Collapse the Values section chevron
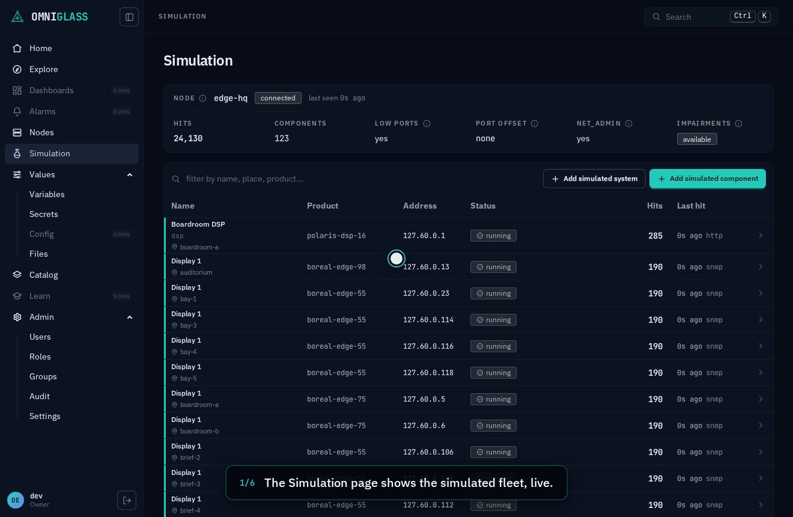 tap(130, 174)
